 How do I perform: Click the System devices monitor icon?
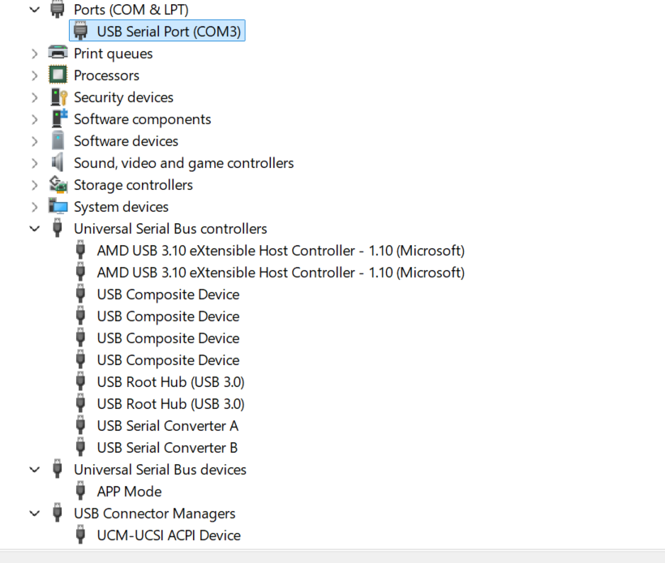(58, 207)
